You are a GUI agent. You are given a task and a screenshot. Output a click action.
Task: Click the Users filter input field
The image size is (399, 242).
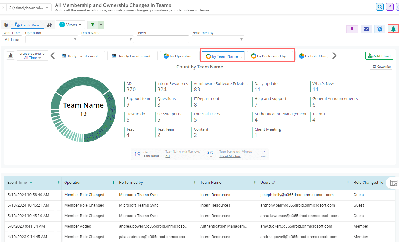point(162,39)
